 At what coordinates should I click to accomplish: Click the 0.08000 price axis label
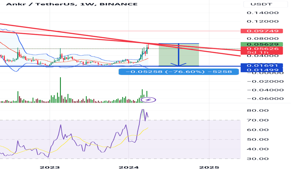point(263,39)
